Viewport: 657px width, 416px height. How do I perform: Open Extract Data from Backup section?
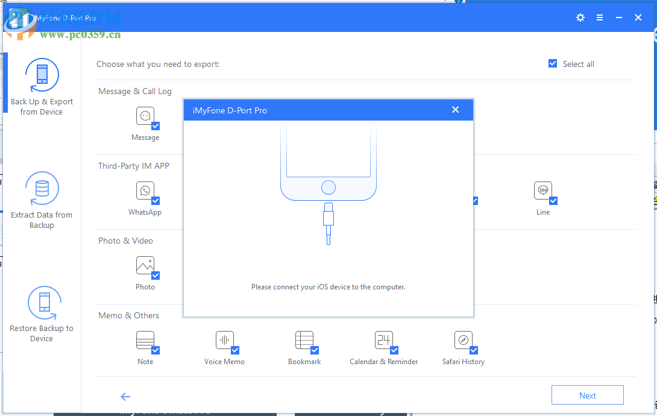[42, 200]
